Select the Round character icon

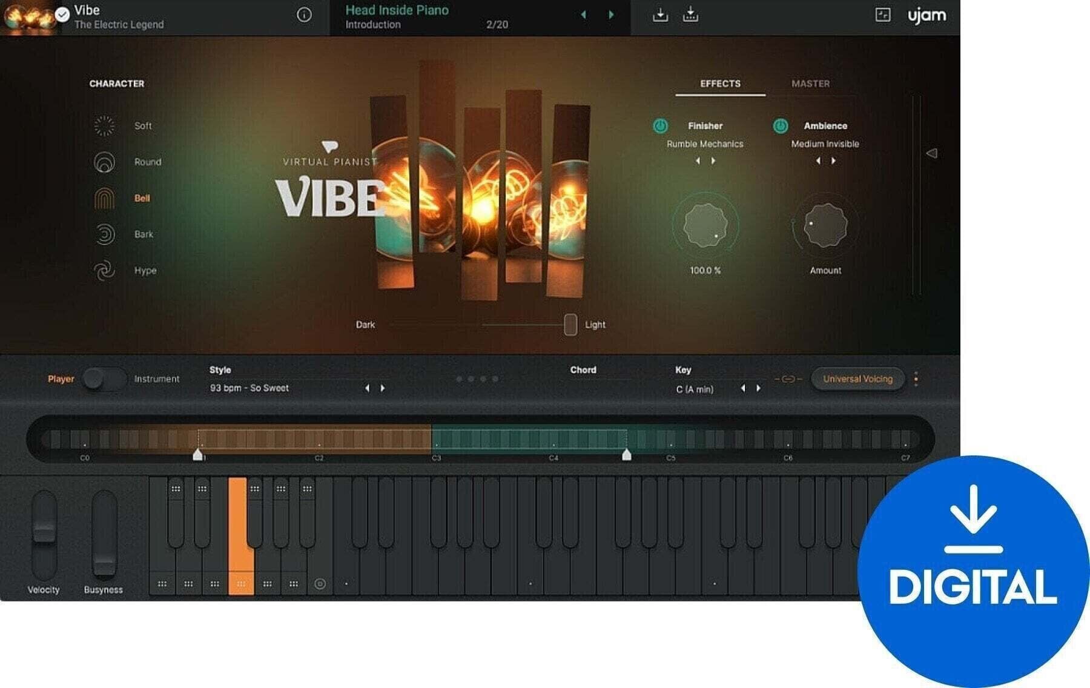tap(104, 162)
